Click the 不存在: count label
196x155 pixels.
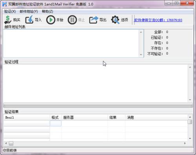click(157, 48)
